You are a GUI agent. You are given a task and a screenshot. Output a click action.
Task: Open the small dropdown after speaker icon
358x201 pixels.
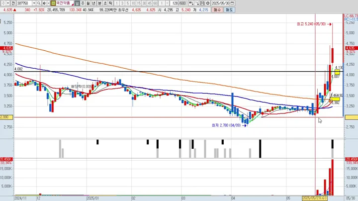pyautogui.click(x=48, y=3)
